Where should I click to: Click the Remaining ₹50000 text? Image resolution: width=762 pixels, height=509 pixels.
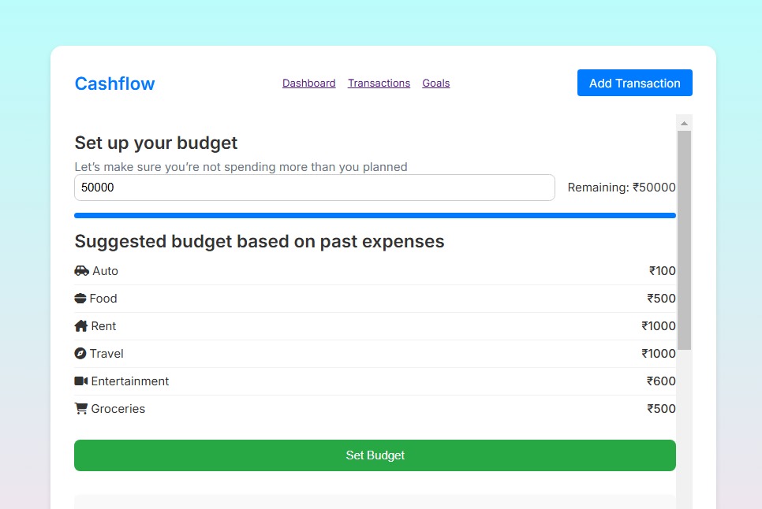621,188
